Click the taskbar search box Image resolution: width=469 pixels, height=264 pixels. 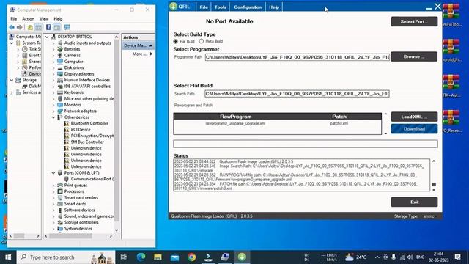tap(66, 257)
